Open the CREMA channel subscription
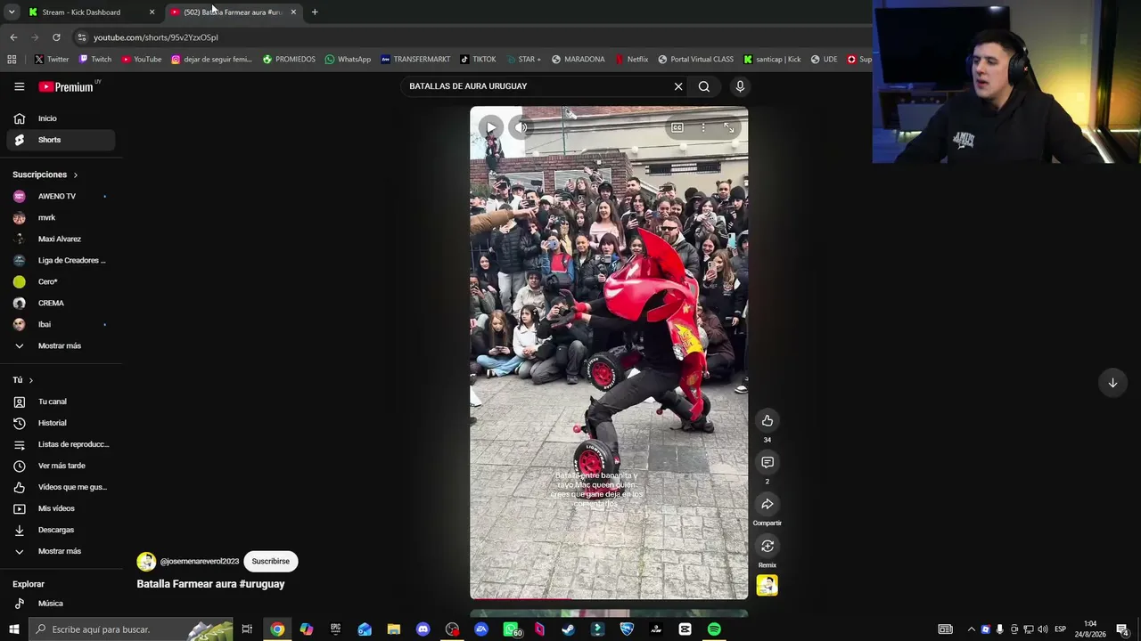The width and height of the screenshot is (1141, 641). coord(61,303)
